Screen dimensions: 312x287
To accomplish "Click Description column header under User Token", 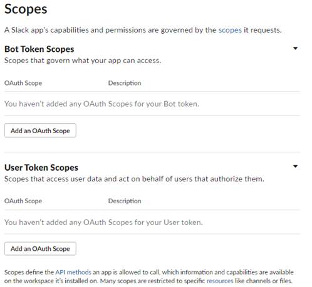I will pos(125,201).
